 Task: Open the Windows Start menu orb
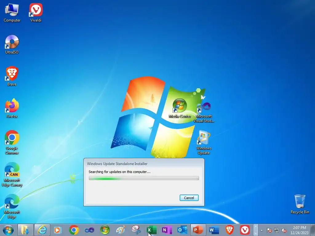tap(8, 230)
